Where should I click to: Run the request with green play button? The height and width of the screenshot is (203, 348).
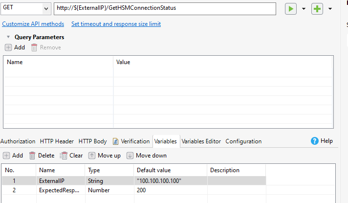coord(291,9)
